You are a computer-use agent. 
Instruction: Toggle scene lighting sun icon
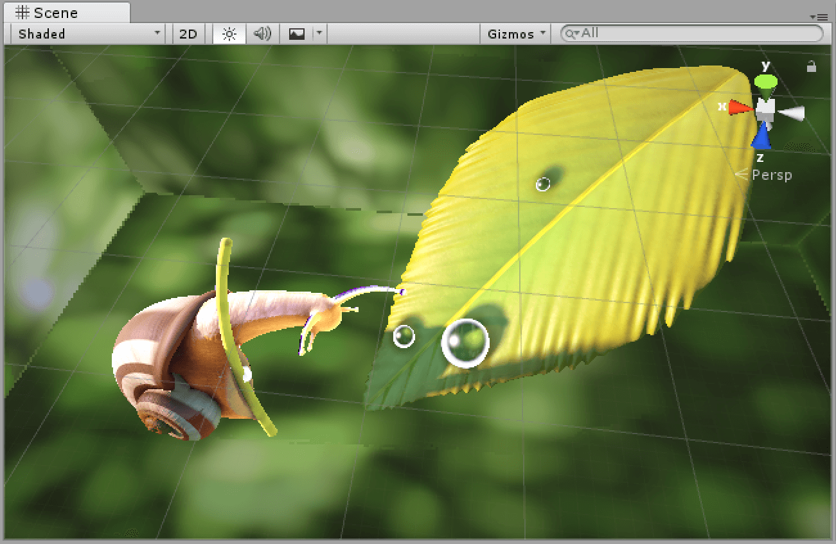pyautogui.click(x=229, y=34)
